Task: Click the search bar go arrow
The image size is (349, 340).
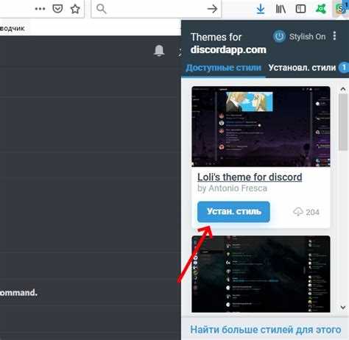Action: point(212,9)
